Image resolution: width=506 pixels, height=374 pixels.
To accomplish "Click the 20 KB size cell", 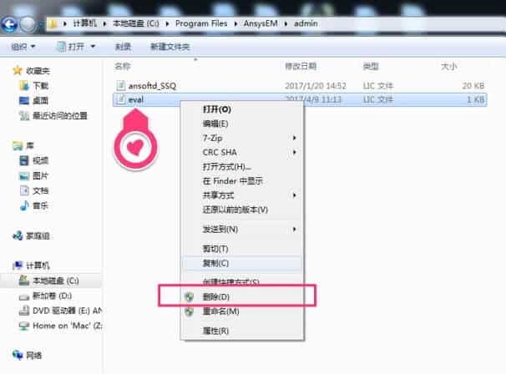I will pos(473,86).
